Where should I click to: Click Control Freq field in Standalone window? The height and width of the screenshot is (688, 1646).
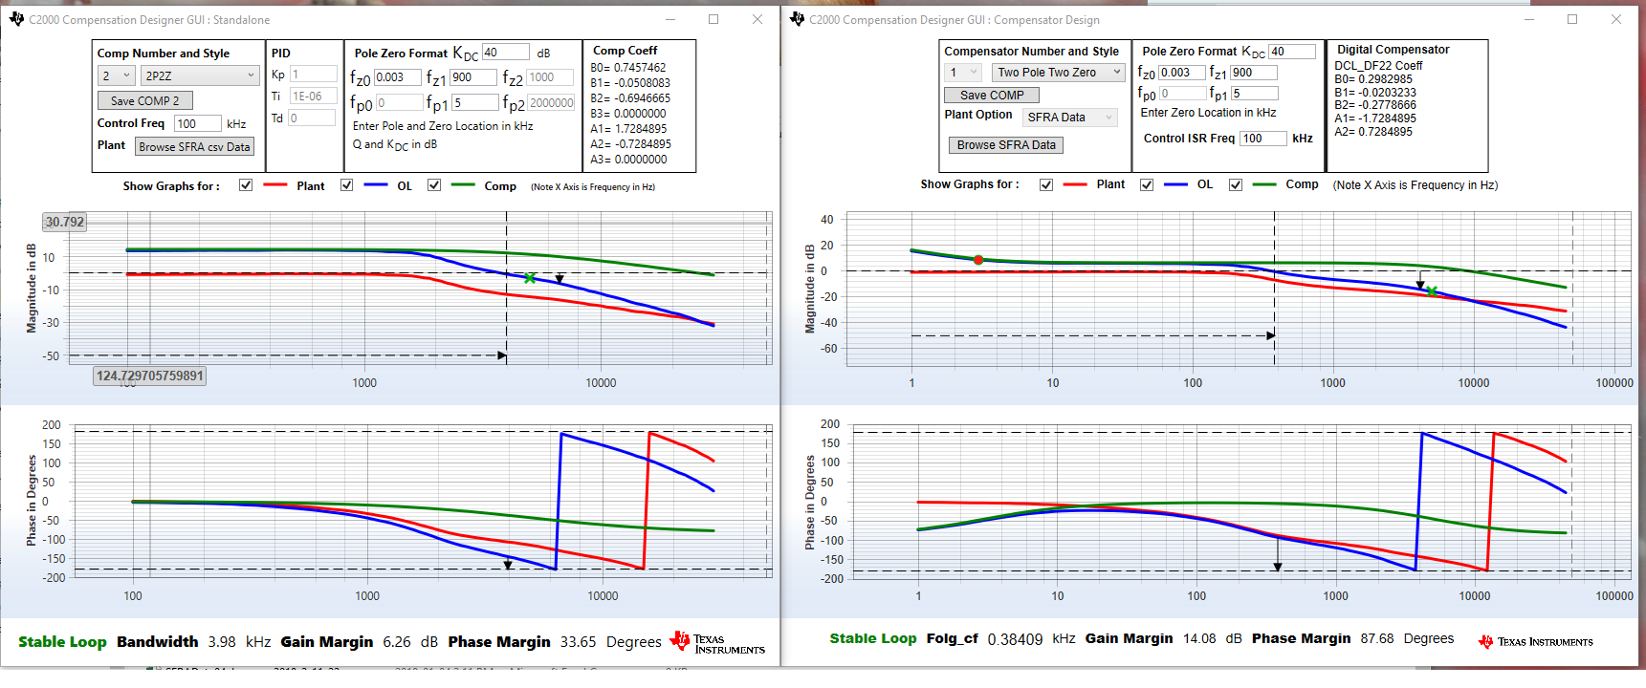pyautogui.click(x=198, y=123)
